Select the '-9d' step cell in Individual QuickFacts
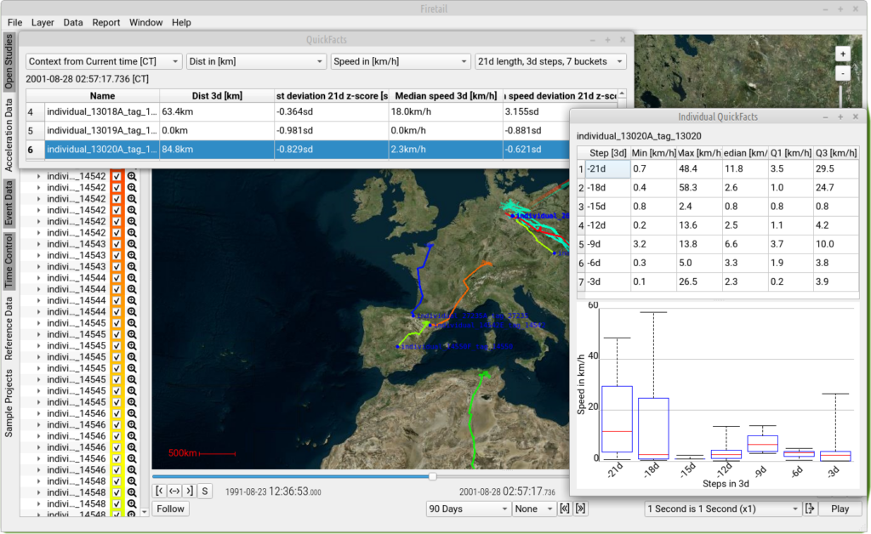 pyautogui.click(x=608, y=244)
